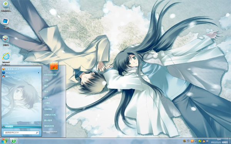Click the orange square tray icon
Image resolution: width=231 pixels, height=144 pixels.
192,141
